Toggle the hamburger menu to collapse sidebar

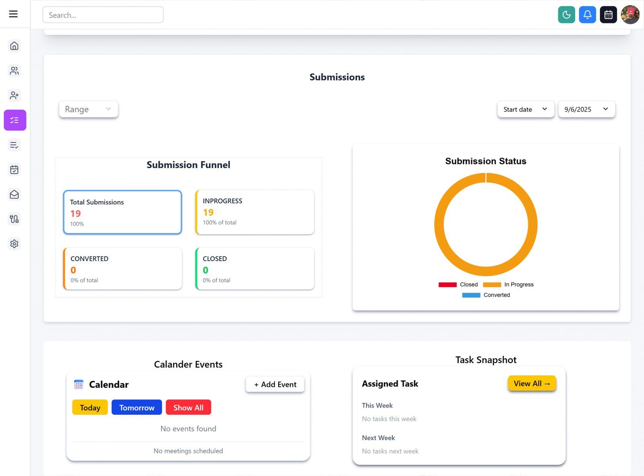13,14
